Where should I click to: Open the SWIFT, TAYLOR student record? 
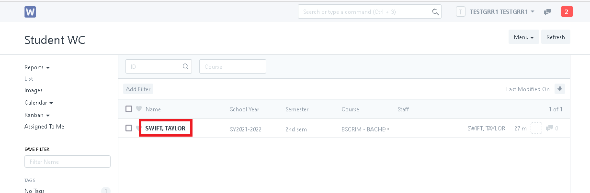(x=165, y=129)
